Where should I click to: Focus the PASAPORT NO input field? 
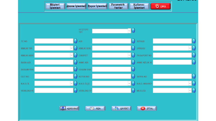(x=172, y=55)
